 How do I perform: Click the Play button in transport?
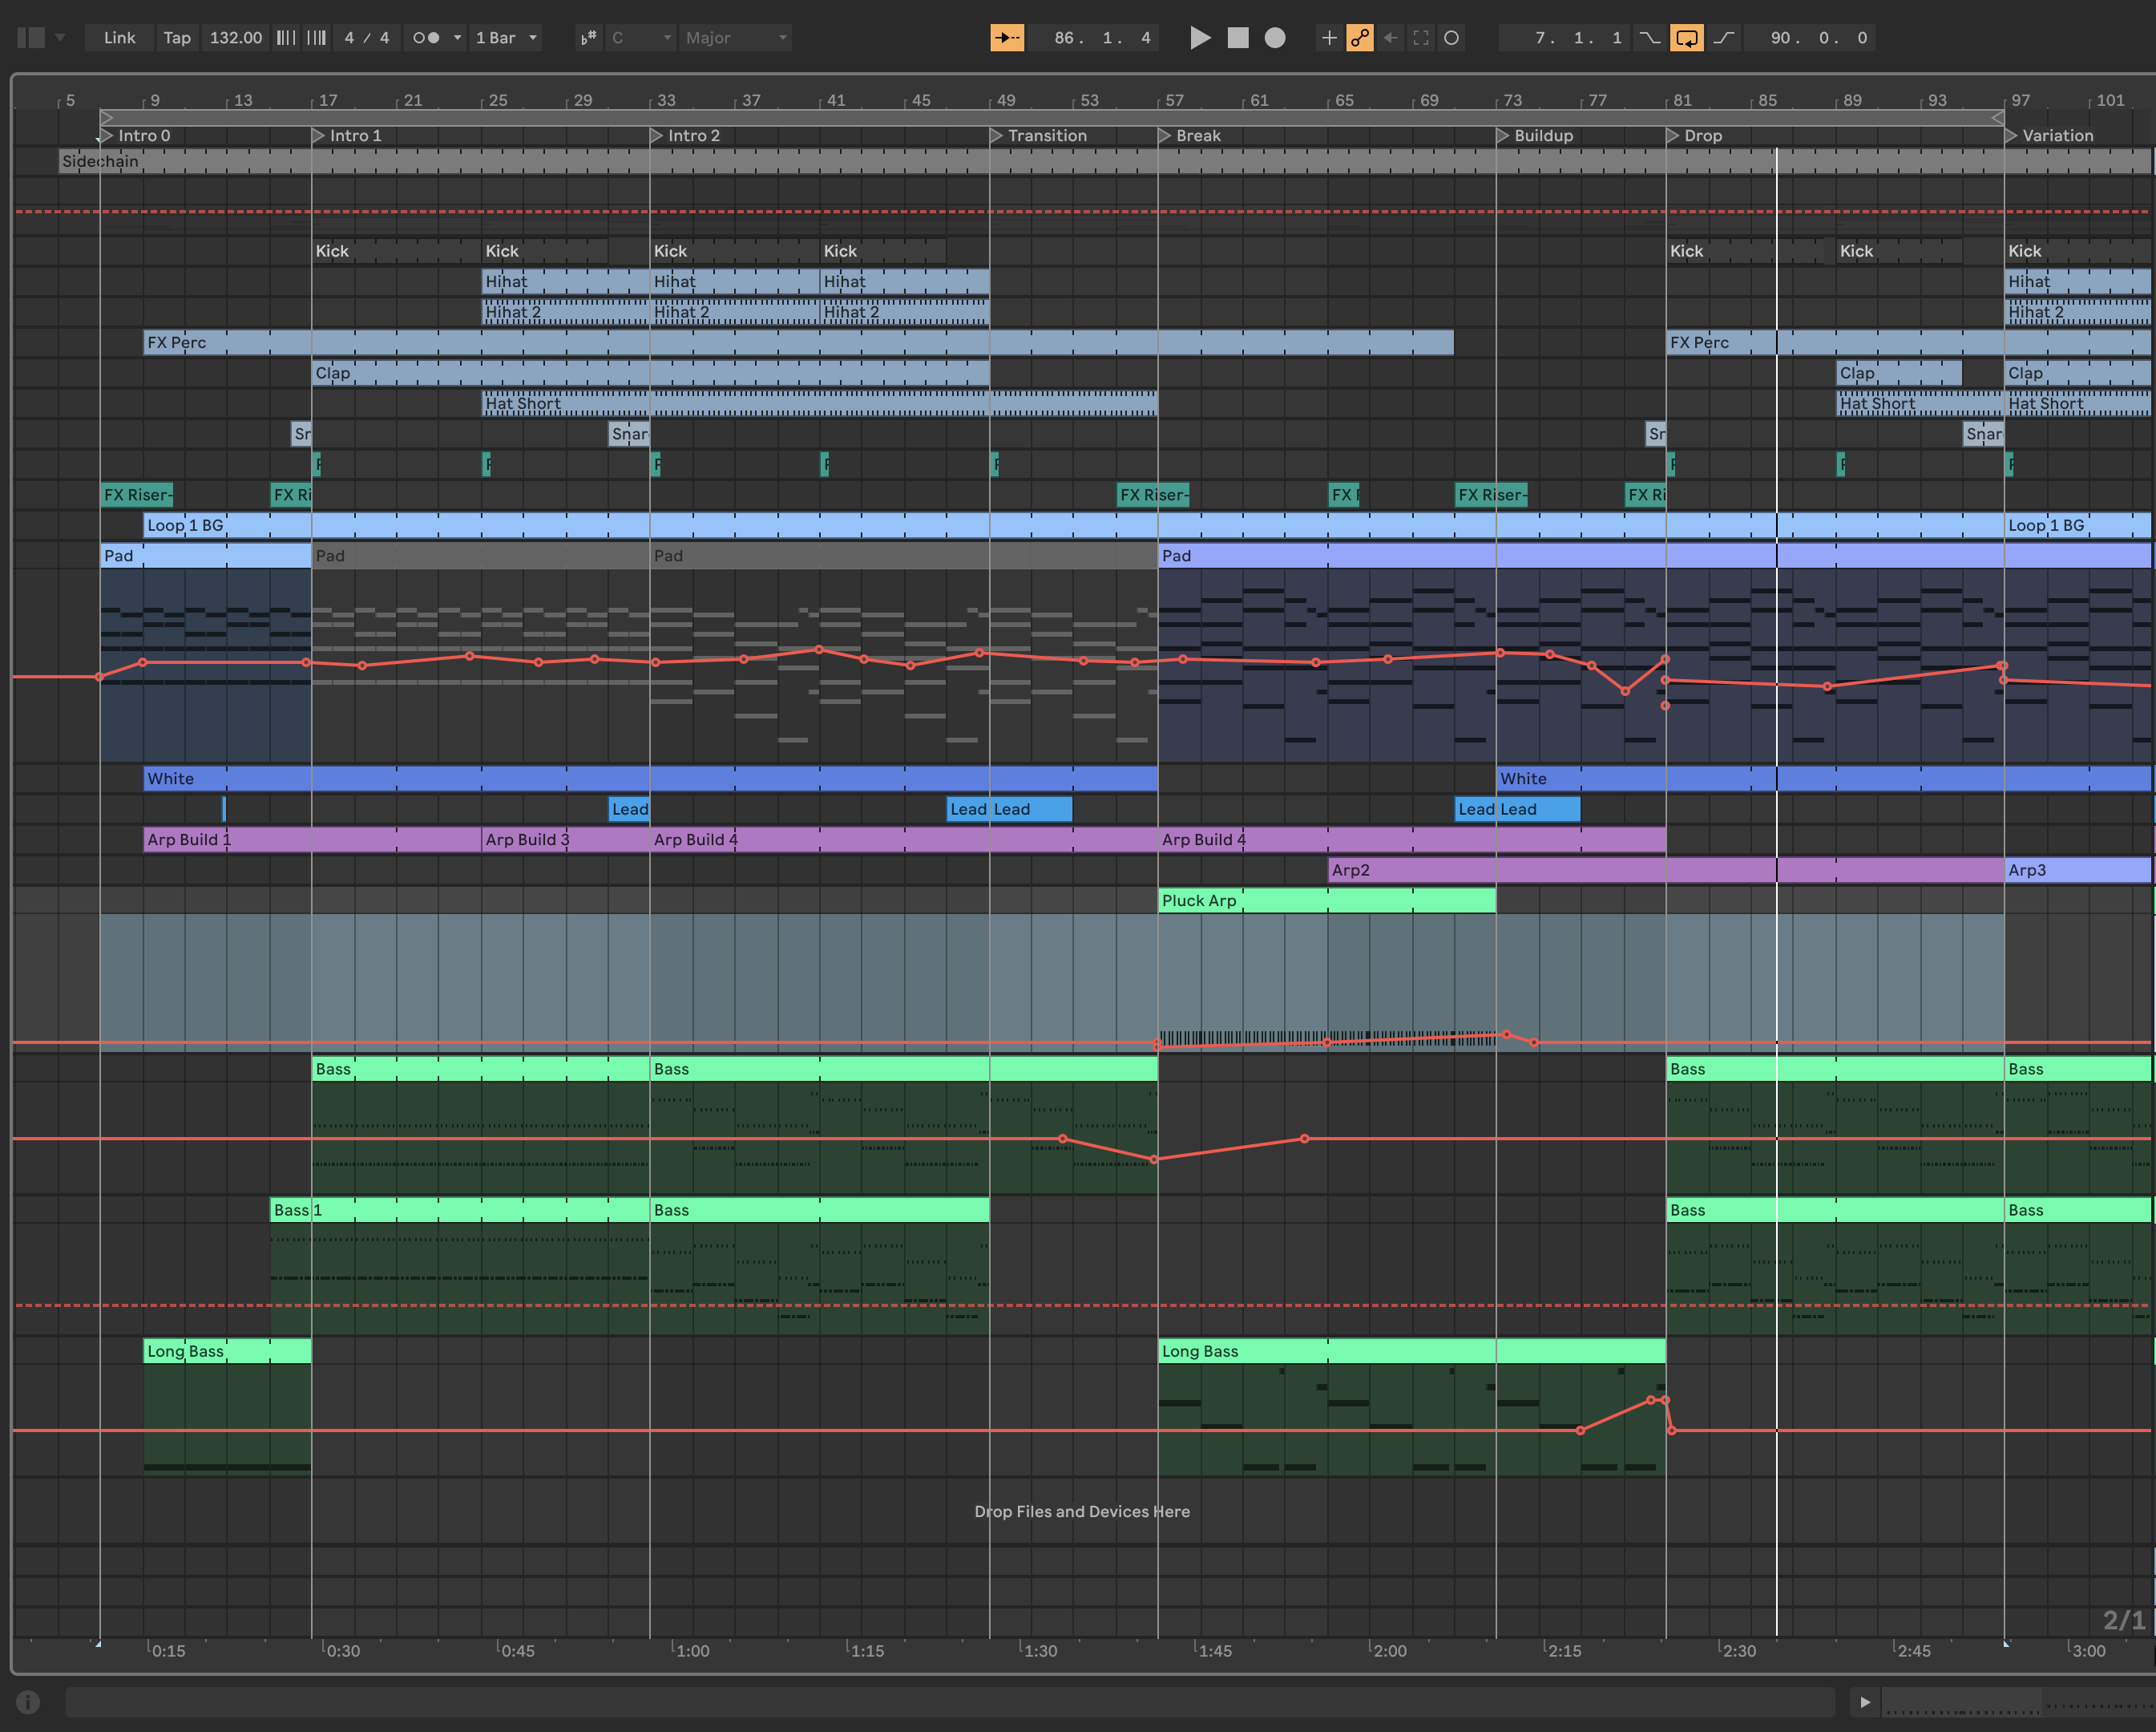(x=1200, y=38)
